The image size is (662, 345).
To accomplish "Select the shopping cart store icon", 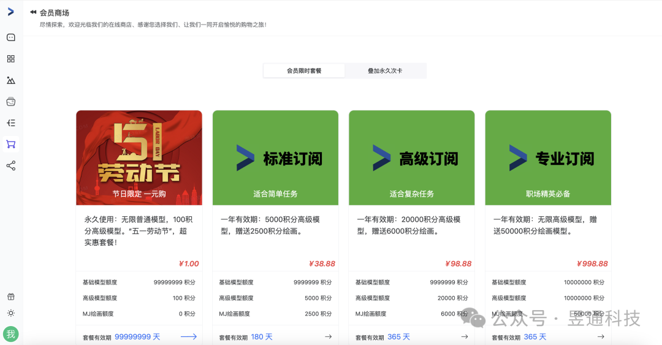I will [11, 145].
